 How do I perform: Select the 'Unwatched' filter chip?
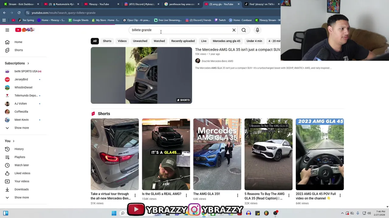pyautogui.click(x=140, y=41)
